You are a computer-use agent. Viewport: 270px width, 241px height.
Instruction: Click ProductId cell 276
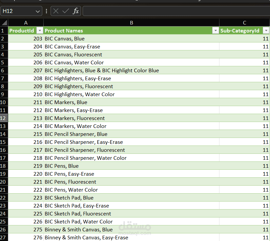(26, 237)
